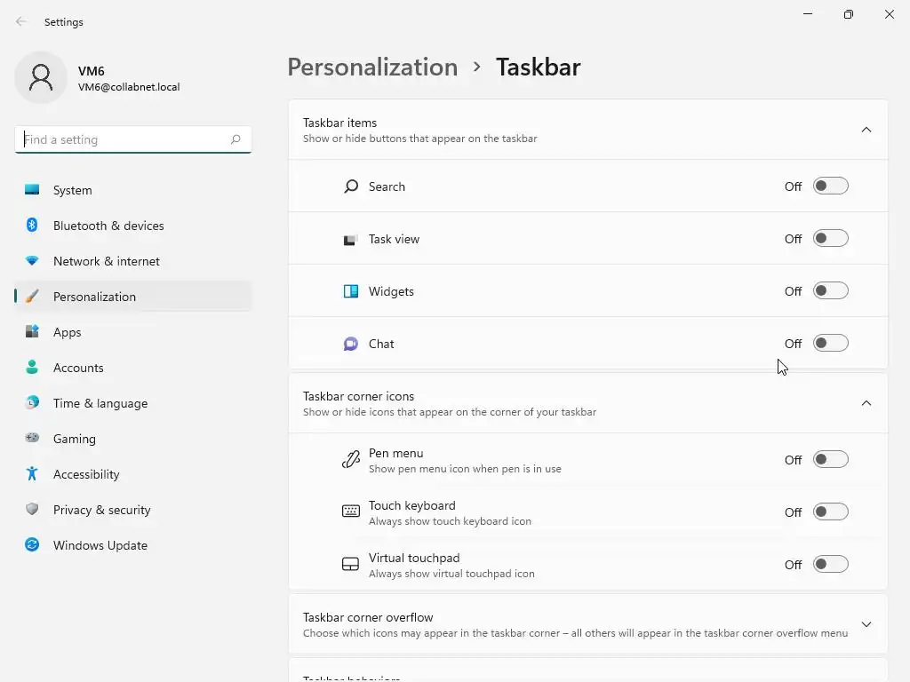Enable the Search taskbar toggle

pos(830,186)
